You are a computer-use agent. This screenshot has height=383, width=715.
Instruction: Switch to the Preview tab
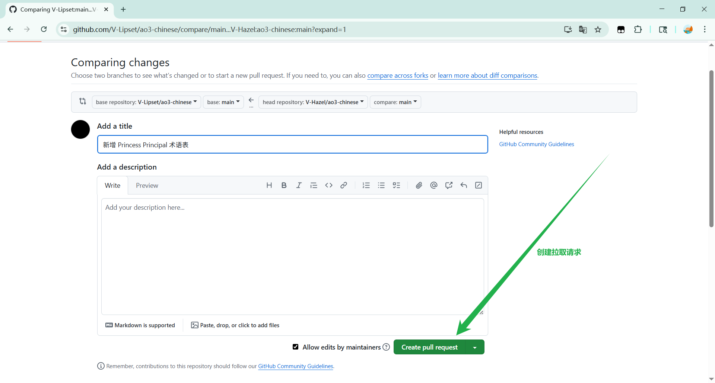coord(147,186)
